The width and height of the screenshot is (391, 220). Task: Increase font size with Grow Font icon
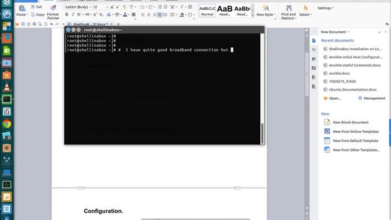(112, 7)
